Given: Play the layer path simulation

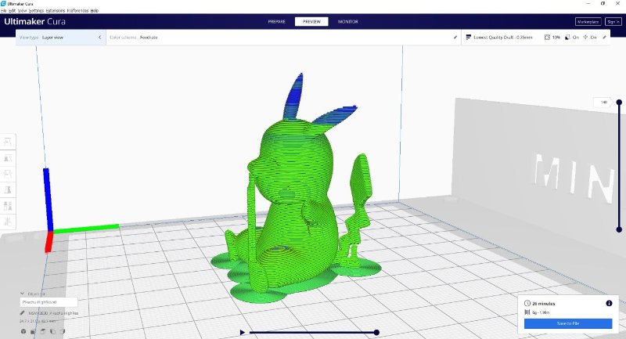Looking at the screenshot, I should coord(243,332).
